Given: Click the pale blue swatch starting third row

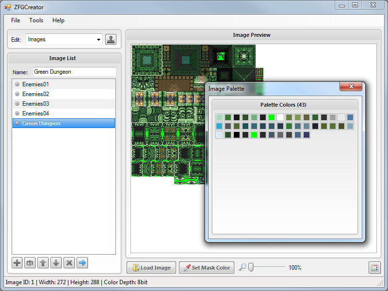Looking at the screenshot, I should click(x=219, y=135).
